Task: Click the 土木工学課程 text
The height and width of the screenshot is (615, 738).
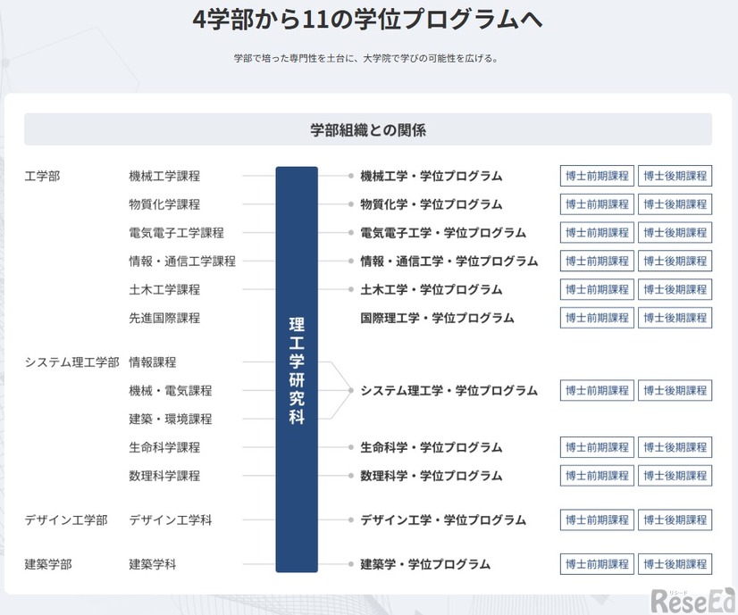Action: (164, 289)
